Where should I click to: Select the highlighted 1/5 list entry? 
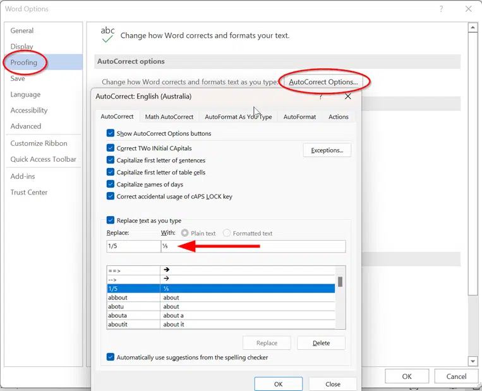point(220,288)
